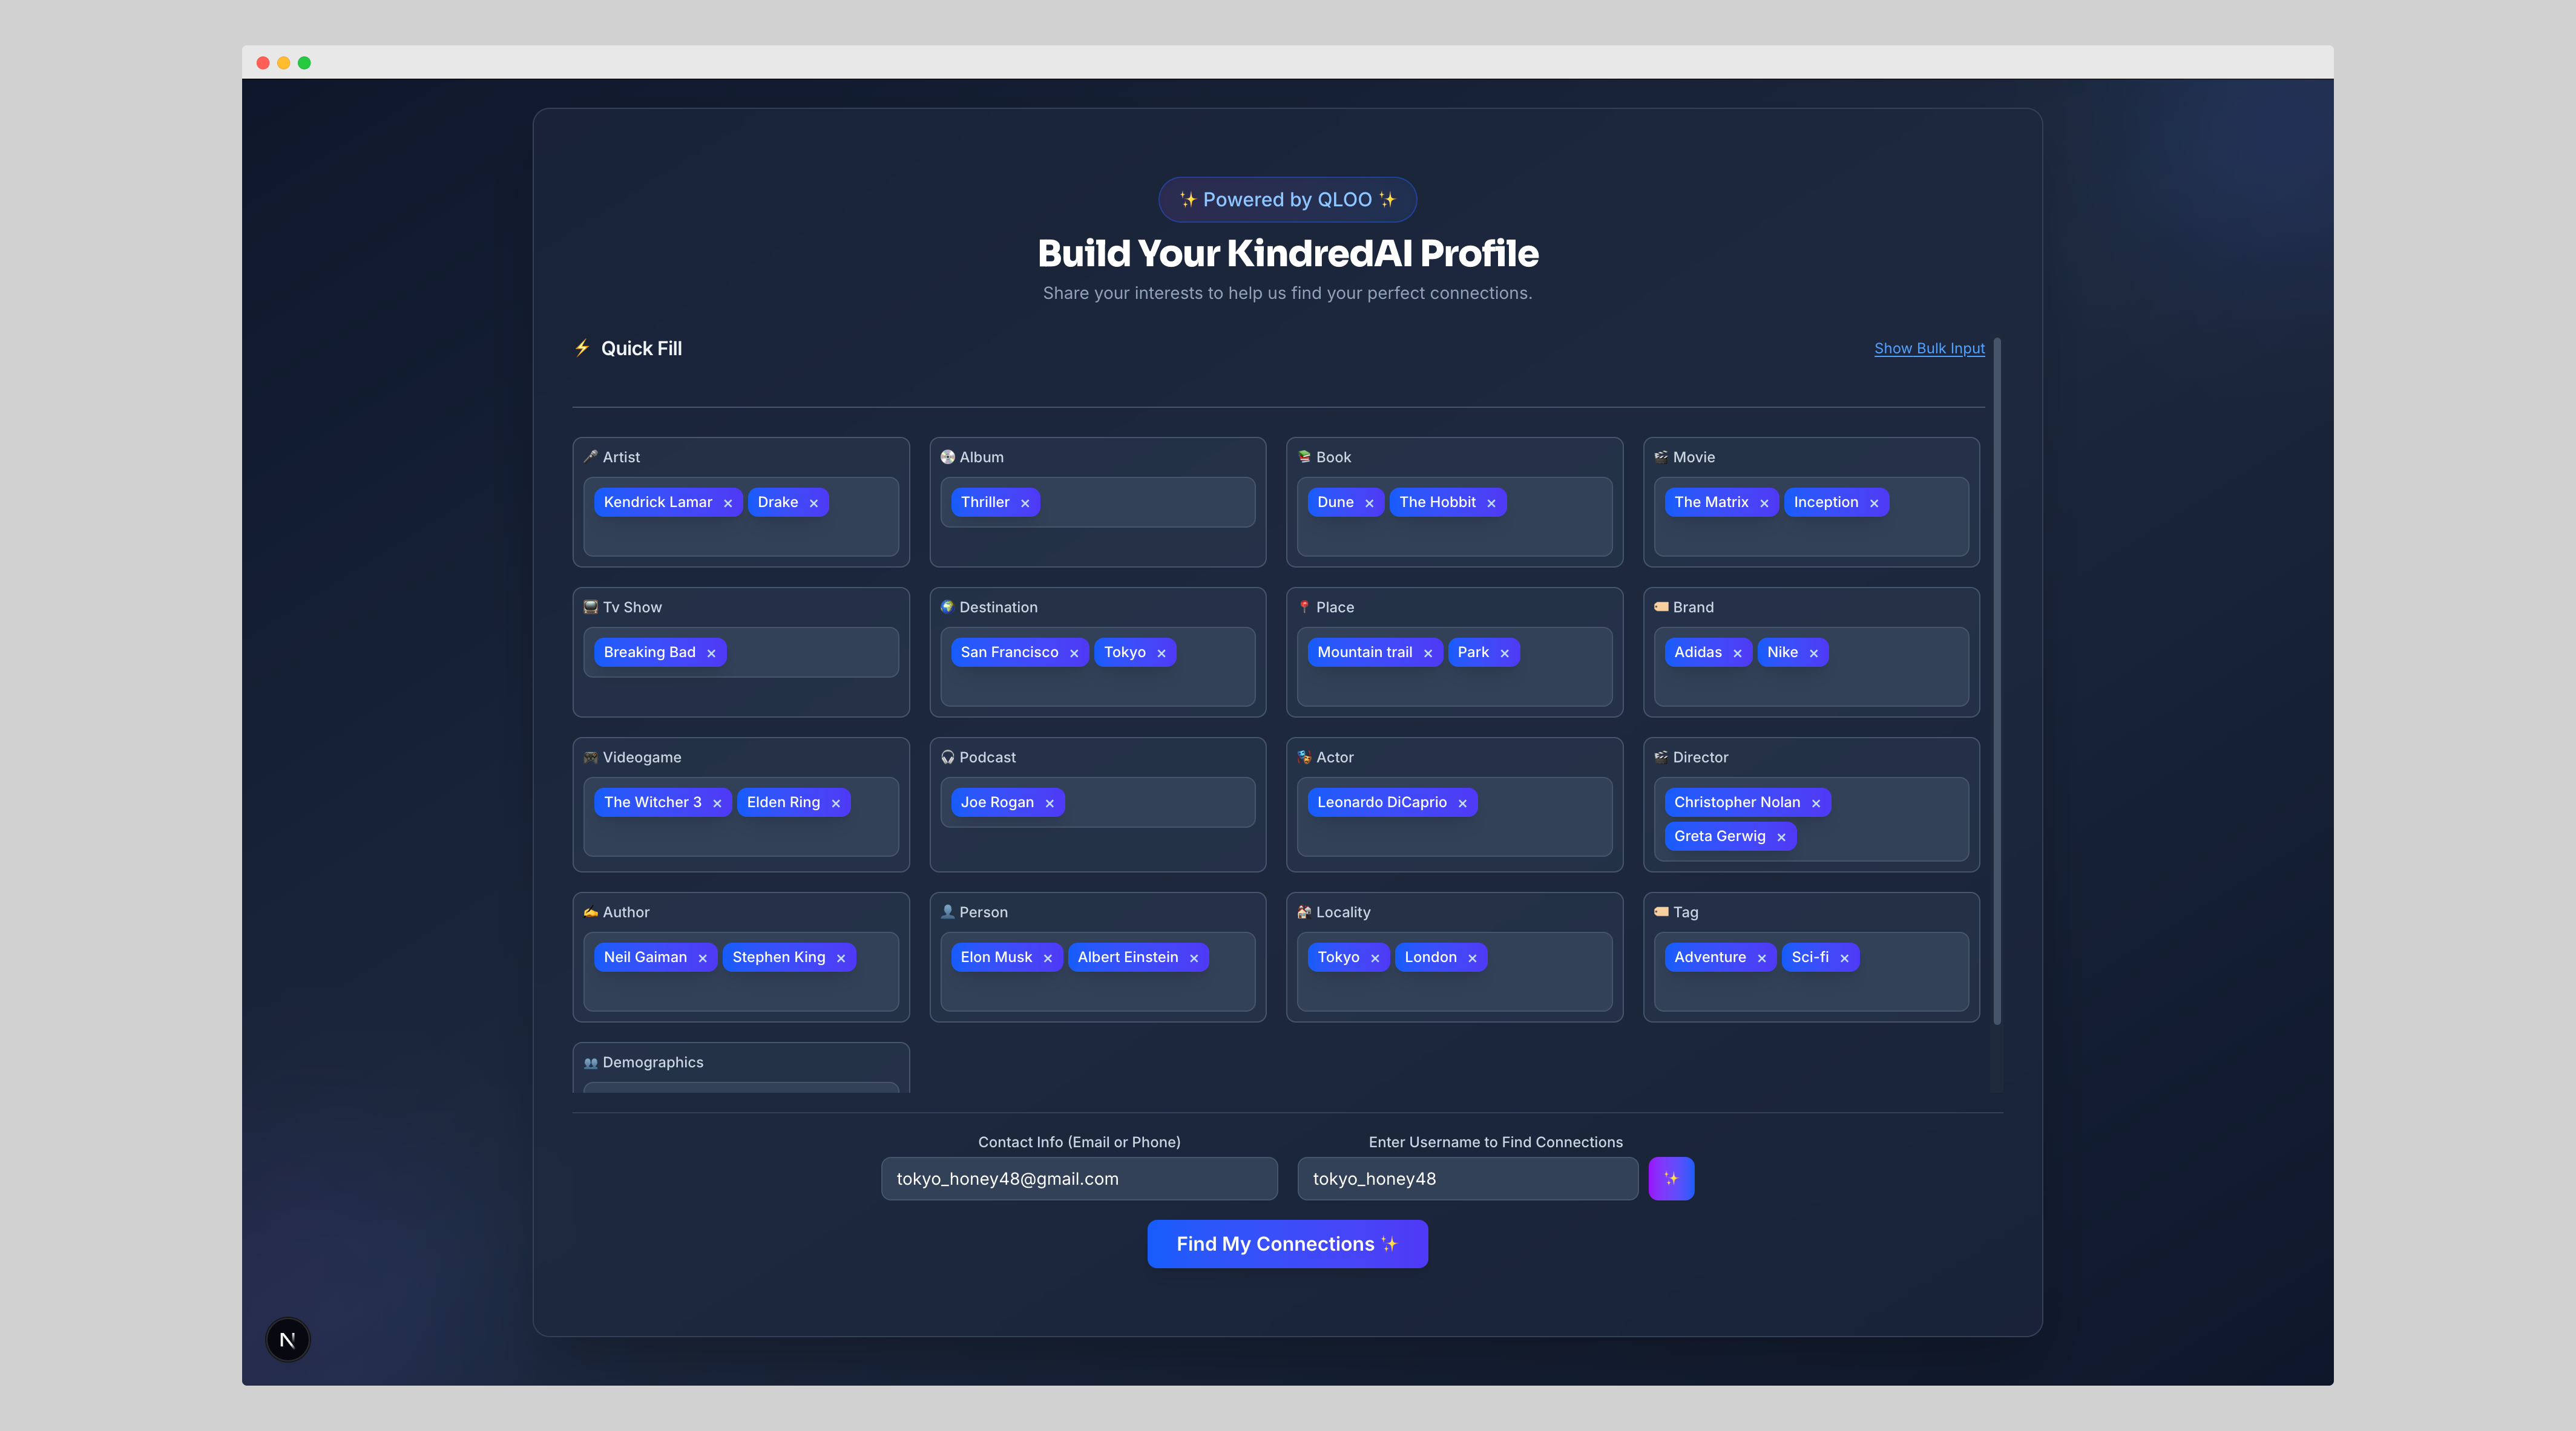The height and width of the screenshot is (1431, 2576).
Task: Delete The Hobbit book tag
Action: click(x=1491, y=503)
